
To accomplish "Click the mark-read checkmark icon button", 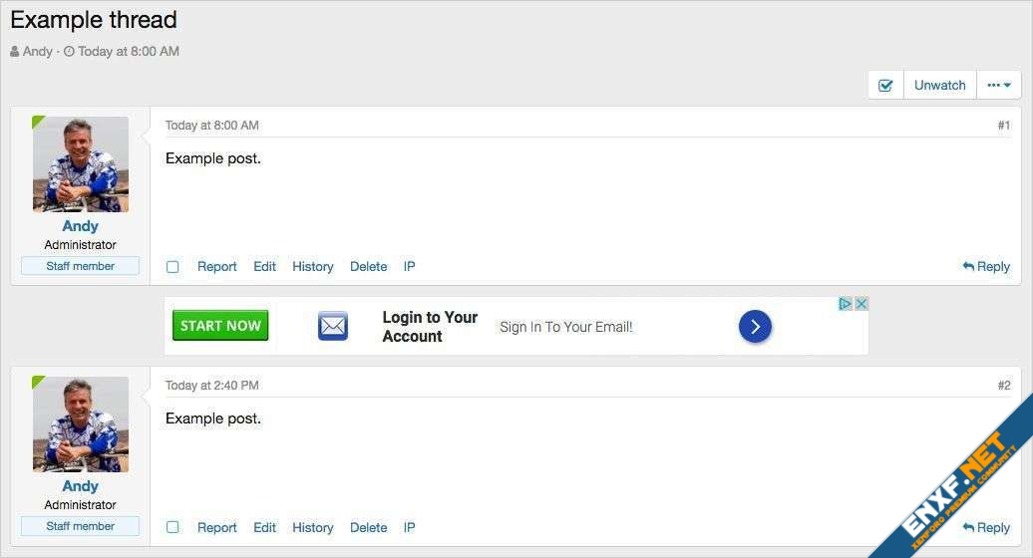I will tap(885, 86).
